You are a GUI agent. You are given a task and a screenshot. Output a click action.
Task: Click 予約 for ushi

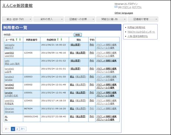point(92,61)
